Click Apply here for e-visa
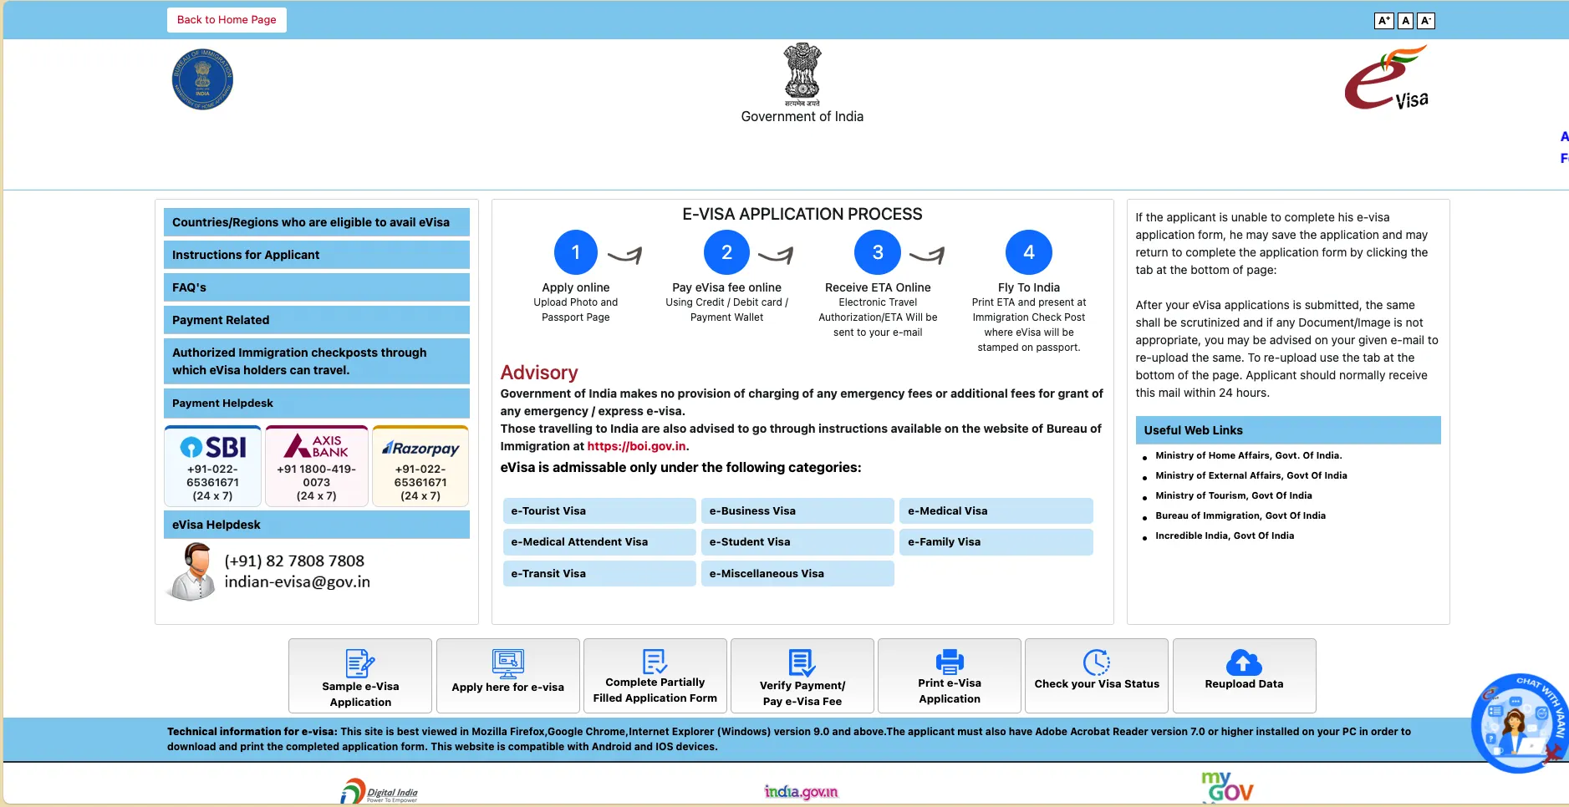This screenshot has width=1569, height=807. tap(508, 676)
